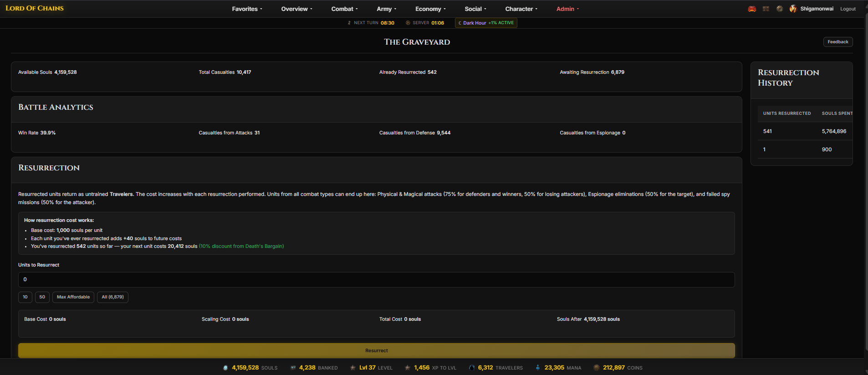Image resolution: width=868 pixels, height=375 pixels.
Task: Select the Max Affordable quick-fill button
Action: tap(73, 297)
